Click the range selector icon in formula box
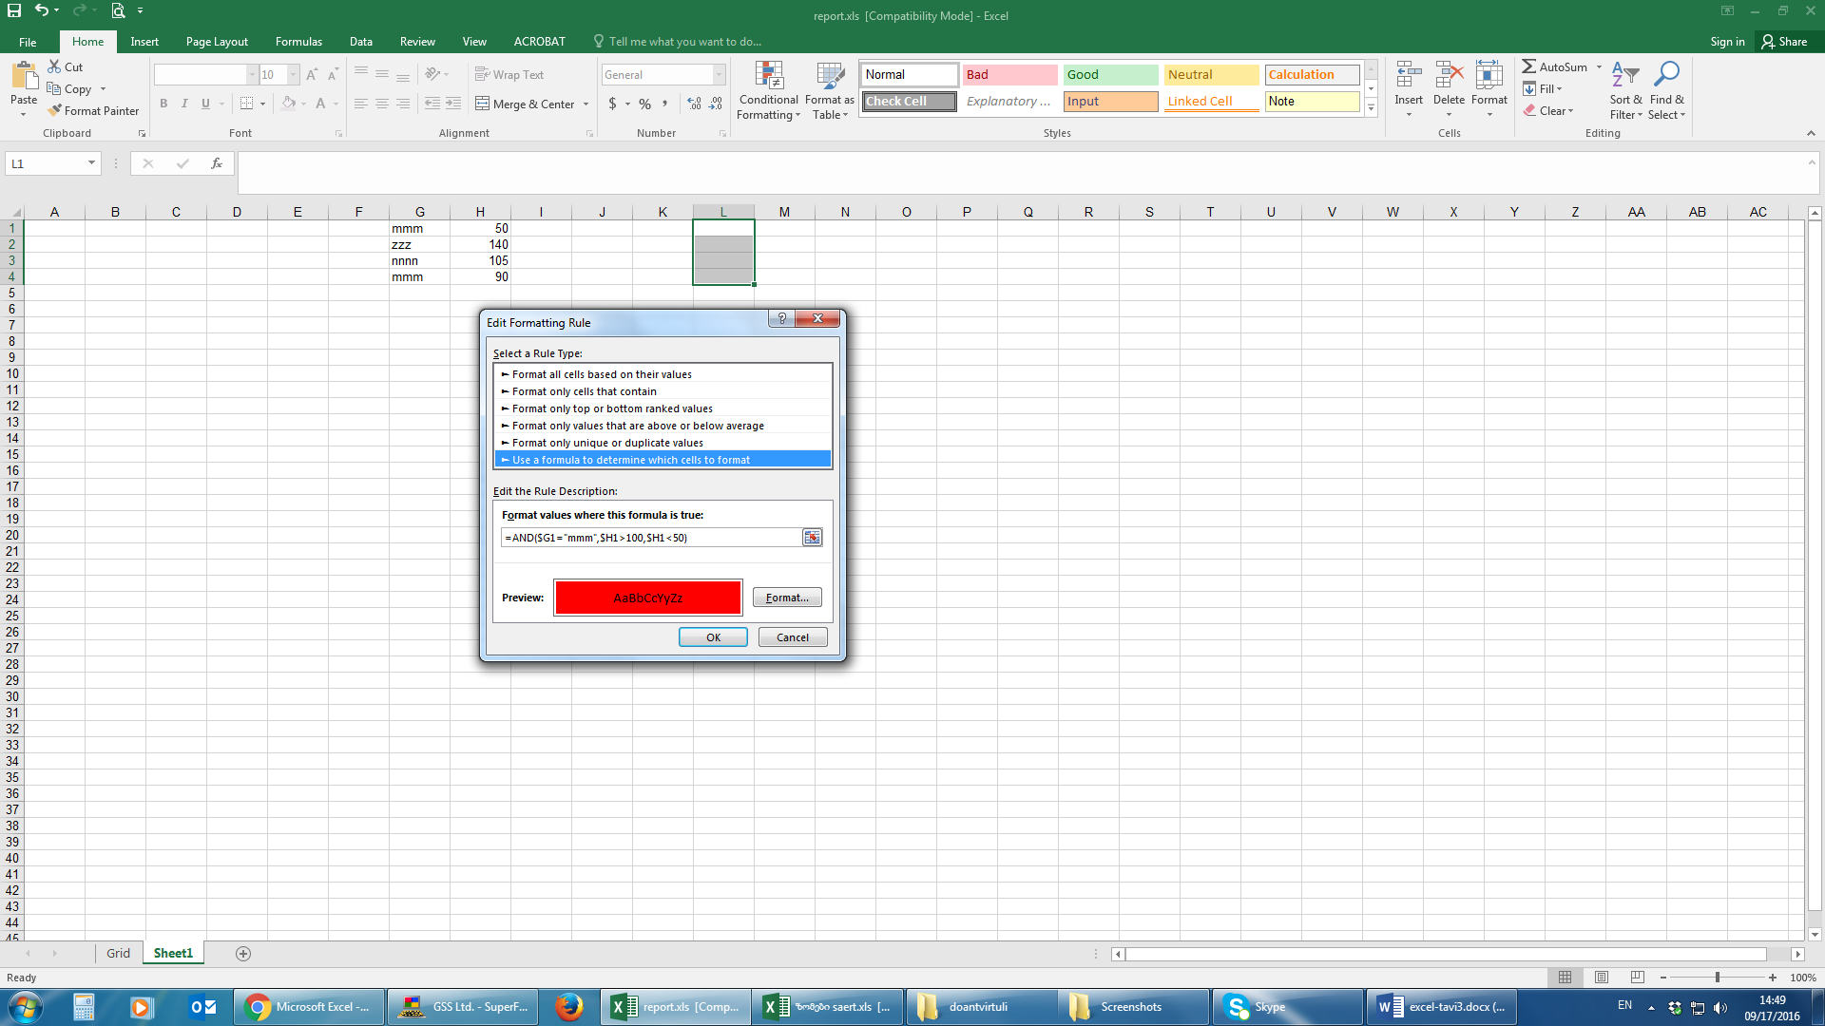 pyautogui.click(x=812, y=538)
